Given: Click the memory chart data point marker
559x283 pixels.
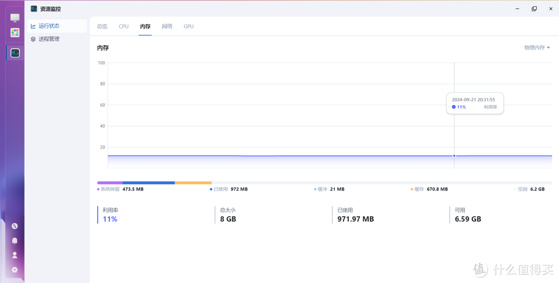Looking at the screenshot, I should 454,156.
